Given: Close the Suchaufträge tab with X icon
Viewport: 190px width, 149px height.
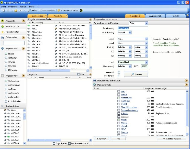Looking at the screenshot, I should point(46,16).
